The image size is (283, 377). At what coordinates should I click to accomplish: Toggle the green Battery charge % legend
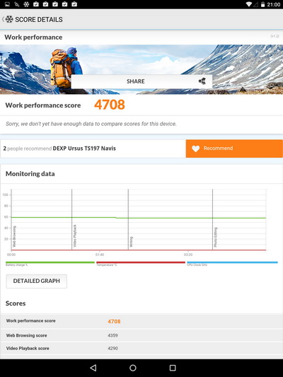point(50,264)
